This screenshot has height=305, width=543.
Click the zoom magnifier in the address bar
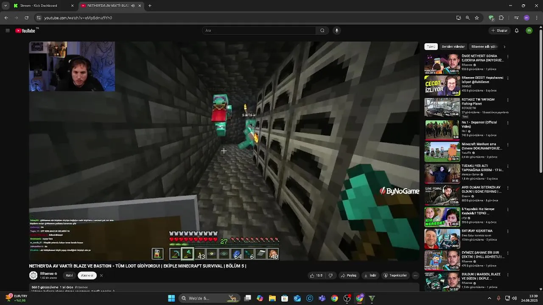point(467,18)
